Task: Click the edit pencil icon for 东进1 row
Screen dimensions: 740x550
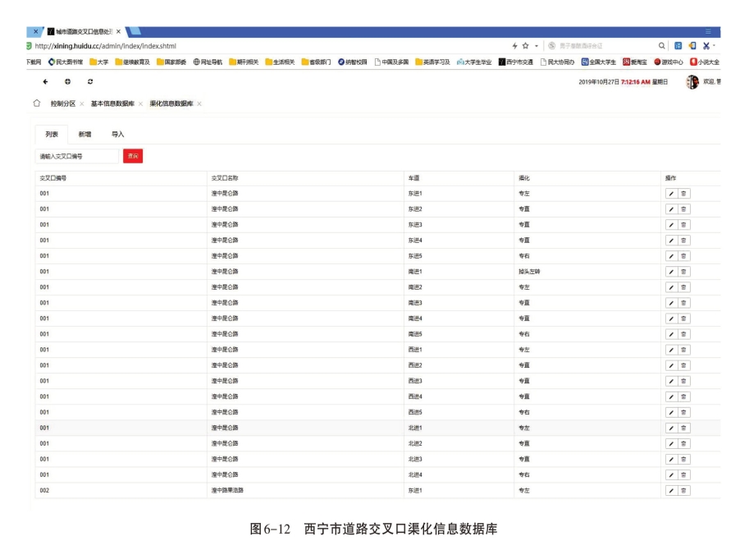Action: coord(671,194)
